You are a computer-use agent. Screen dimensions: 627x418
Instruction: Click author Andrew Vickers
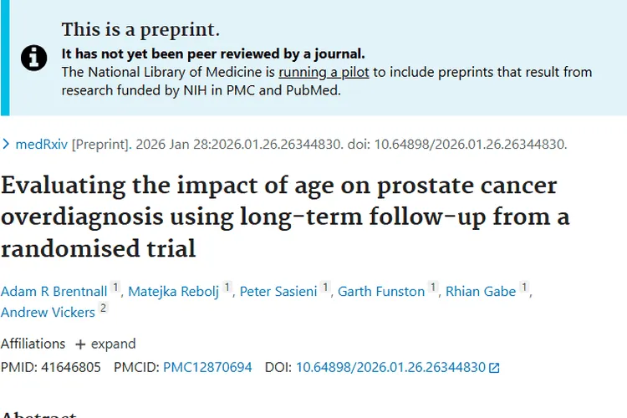(48, 312)
